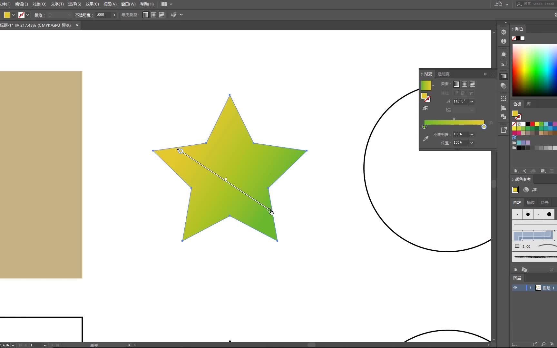This screenshot has width=557, height=348.
Task: Open the gradient stop position dropdown
Action: click(x=472, y=143)
